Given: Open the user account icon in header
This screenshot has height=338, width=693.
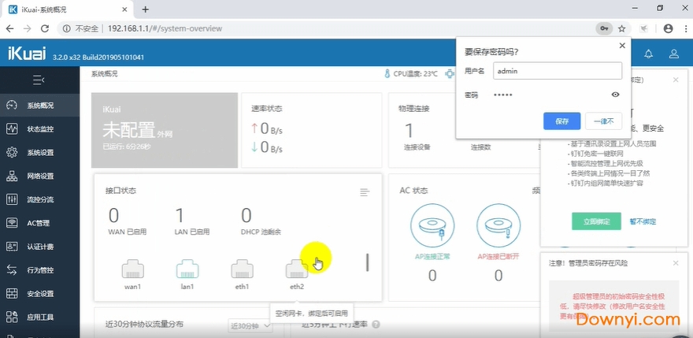Looking at the screenshot, I should click(x=673, y=54).
